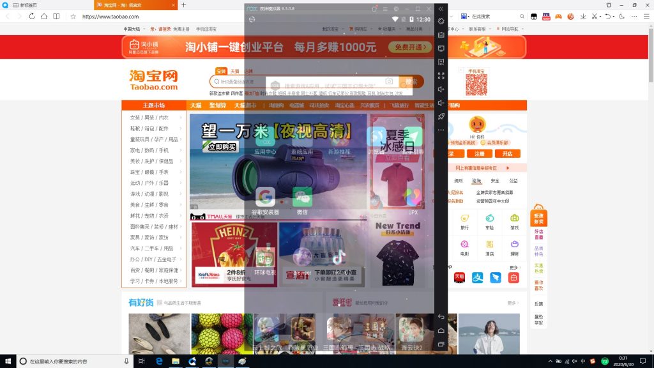The height and width of the screenshot is (368, 654).
Task: Click the browser home icon
Action: (x=44, y=16)
